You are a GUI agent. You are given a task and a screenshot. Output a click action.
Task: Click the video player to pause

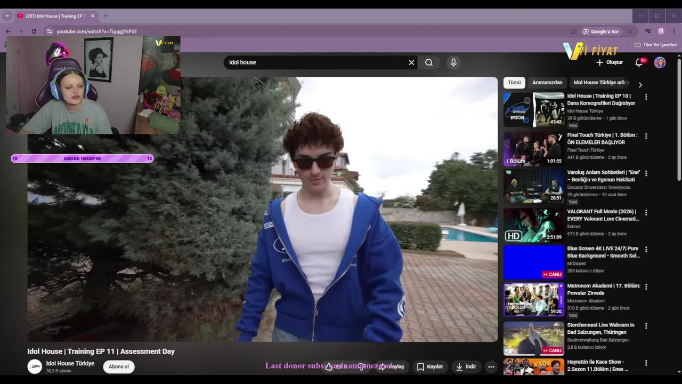pos(263,209)
